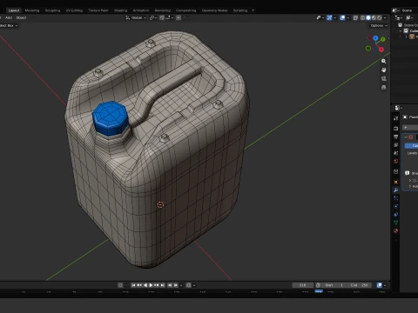
Task: Select wireframe viewport shading
Action: coord(363,17)
